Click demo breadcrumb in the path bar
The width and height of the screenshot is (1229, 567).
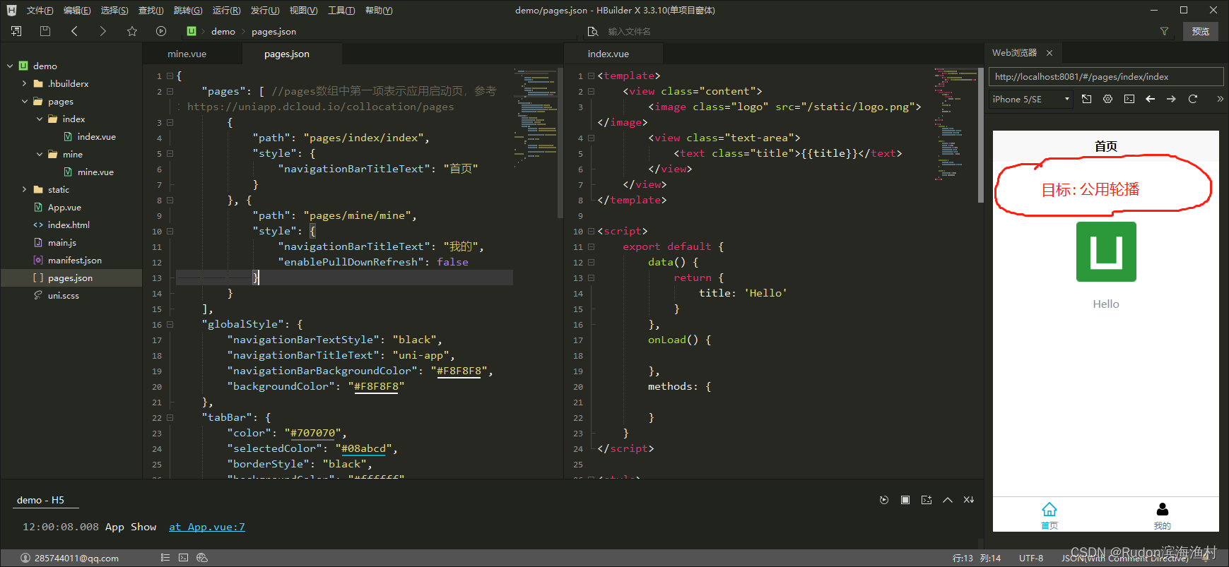223,31
